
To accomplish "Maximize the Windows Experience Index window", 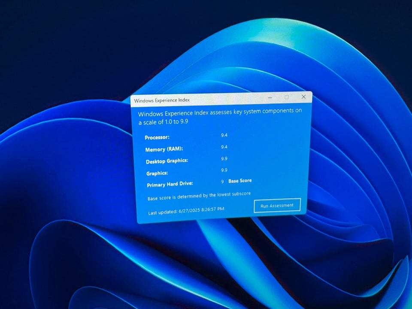I will (x=286, y=97).
